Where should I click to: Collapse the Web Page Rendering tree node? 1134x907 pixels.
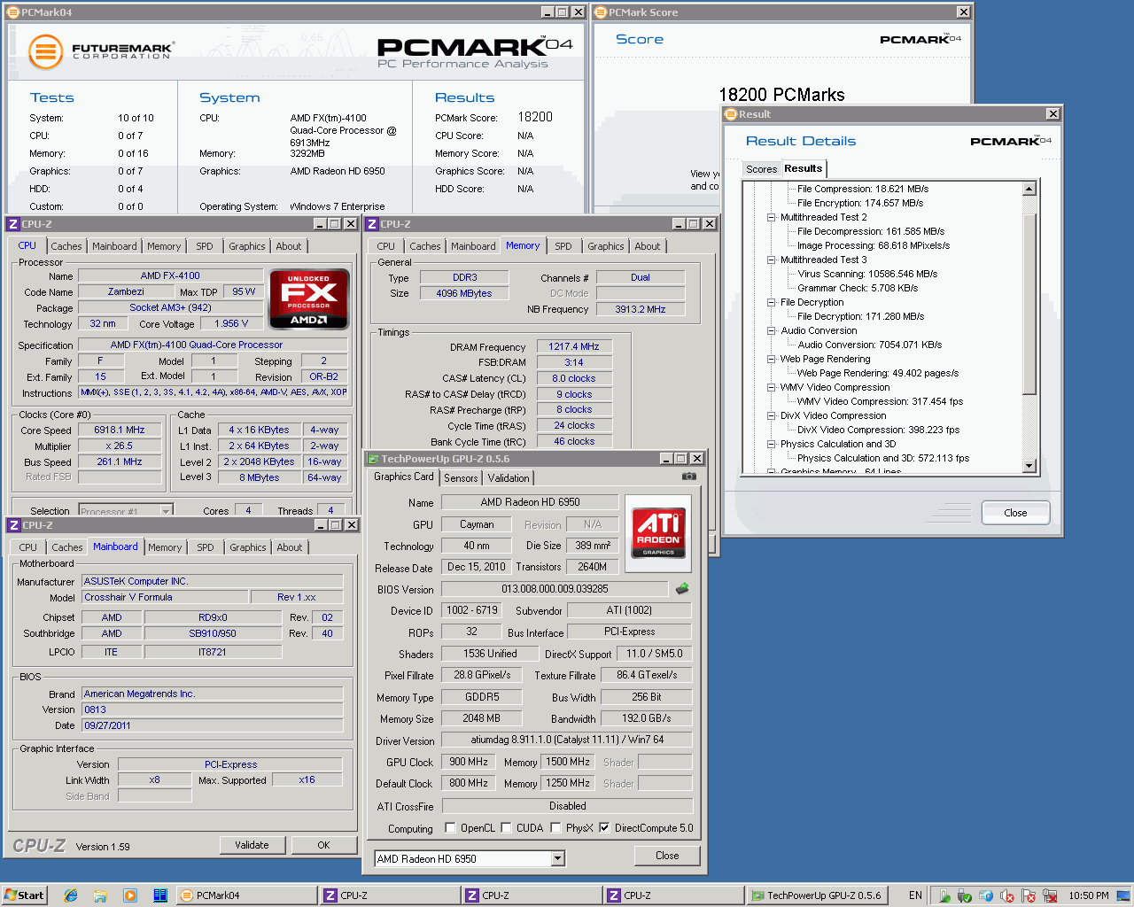point(772,359)
